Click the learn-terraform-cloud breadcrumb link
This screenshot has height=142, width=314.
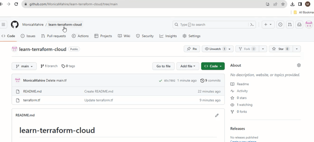point(65,25)
